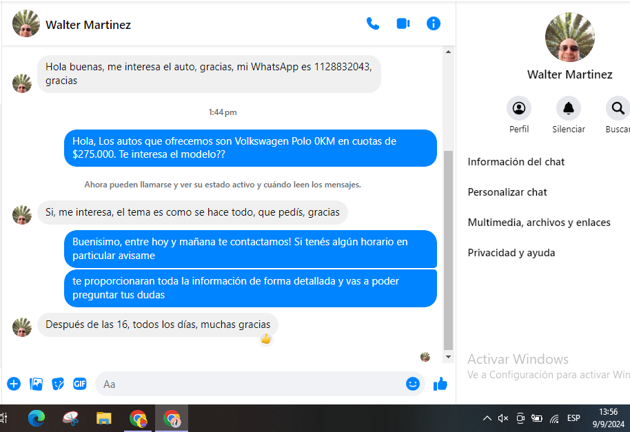This screenshot has width=630, height=432.
Task: Start a video call from the header
Action: 403,23
